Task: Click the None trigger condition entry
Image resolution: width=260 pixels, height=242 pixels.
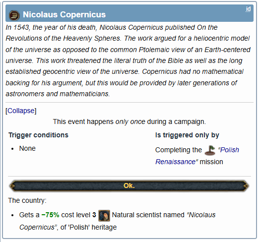Action: pos(27,148)
